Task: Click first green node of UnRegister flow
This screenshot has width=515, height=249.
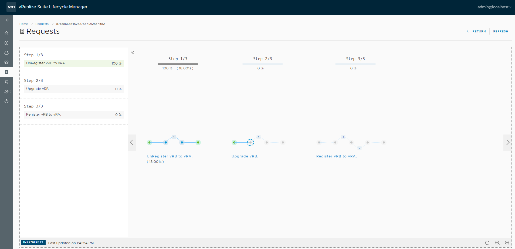Action: pyautogui.click(x=150, y=142)
